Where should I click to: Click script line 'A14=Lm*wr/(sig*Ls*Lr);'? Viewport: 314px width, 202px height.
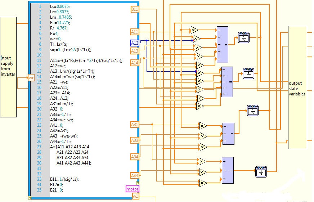(x=72, y=77)
